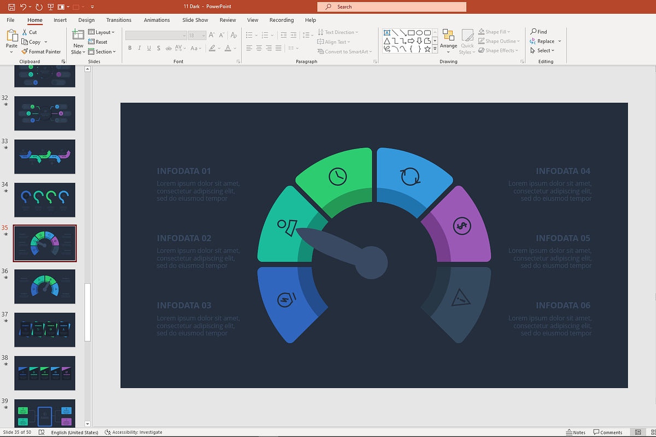Switch to the Design tab
Image resolution: width=656 pixels, height=437 pixels.
[86, 20]
